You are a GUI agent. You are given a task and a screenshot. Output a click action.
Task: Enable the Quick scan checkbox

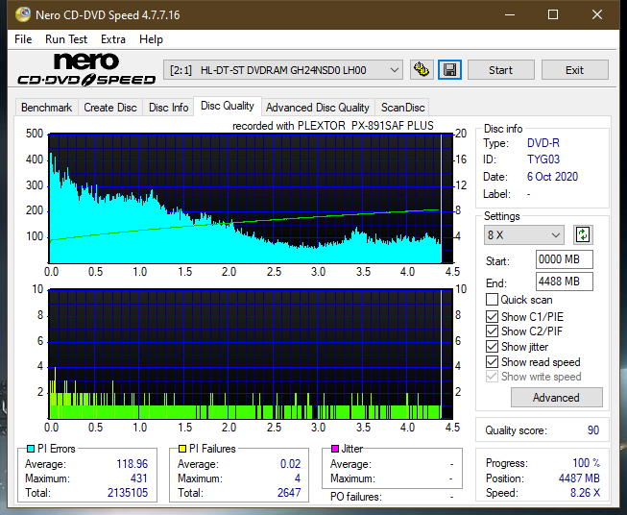point(492,300)
